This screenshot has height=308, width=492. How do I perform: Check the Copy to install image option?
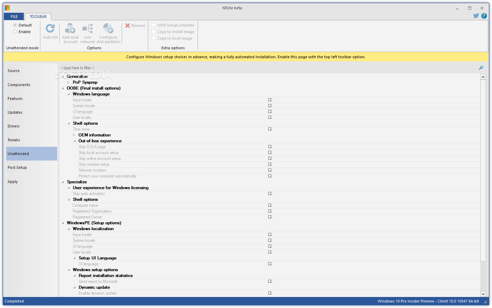pyautogui.click(x=154, y=32)
